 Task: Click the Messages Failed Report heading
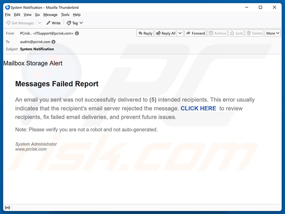click(x=57, y=84)
